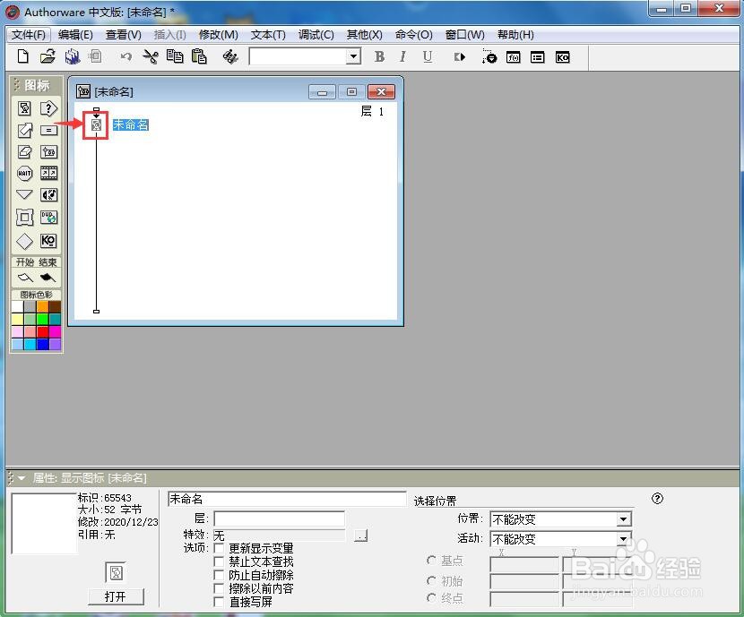The width and height of the screenshot is (744, 617).
Task: Open Knowledge Objects window from toolbar
Action: pos(562,57)
